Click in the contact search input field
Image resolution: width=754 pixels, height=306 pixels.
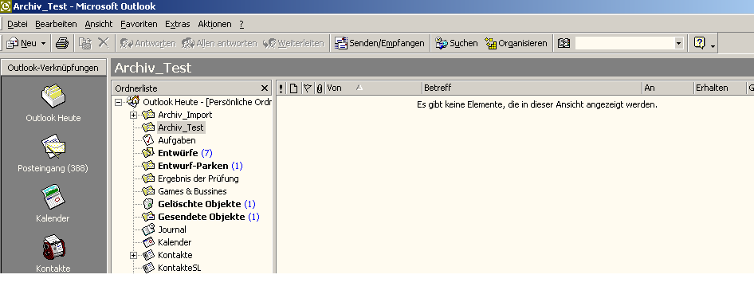pos(625,43)
